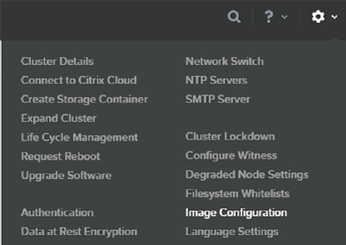Select NTP Servers
This screenshot has height=245, width=346.
click(x=216, y=80)
